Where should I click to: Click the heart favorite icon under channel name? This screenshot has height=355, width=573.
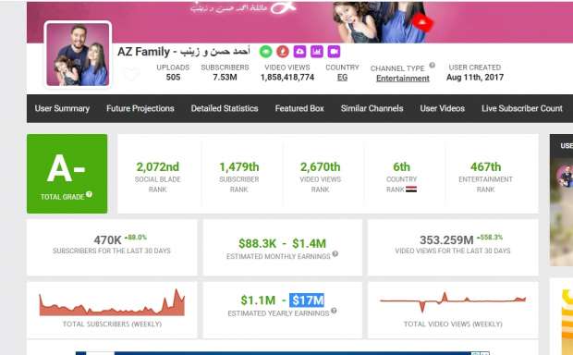[131, 74]
